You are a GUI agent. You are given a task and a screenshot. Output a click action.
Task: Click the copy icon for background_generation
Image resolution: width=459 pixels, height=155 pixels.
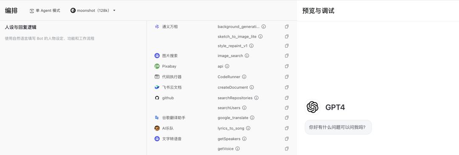[x=287, y=27]
